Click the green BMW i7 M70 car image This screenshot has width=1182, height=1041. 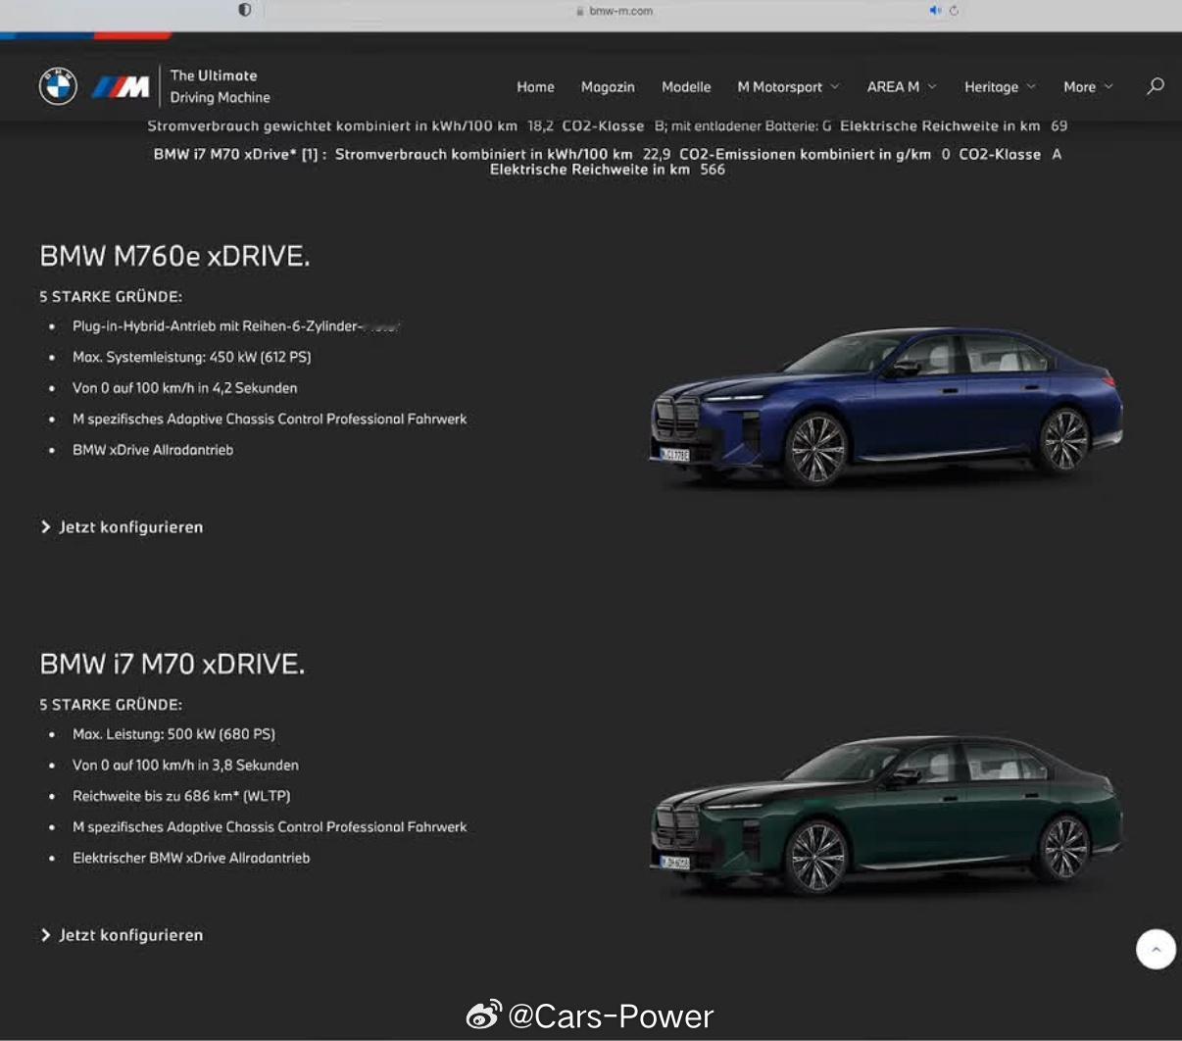pos(886,814)
